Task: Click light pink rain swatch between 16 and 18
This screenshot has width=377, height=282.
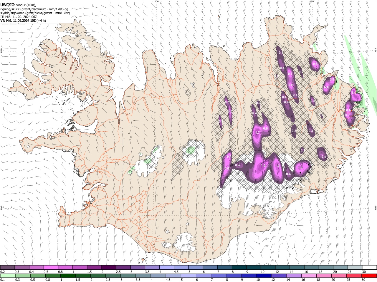Action: coord(309,276)
